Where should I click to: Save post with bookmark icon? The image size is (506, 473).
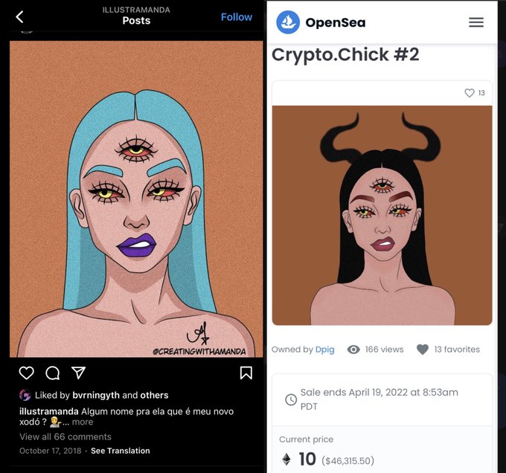[x=246, y=373]
